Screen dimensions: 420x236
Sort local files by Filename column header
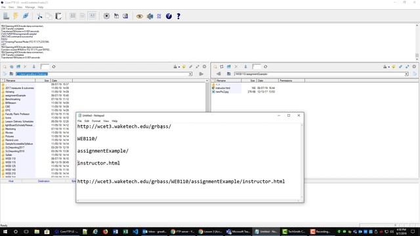click(20, 81)
